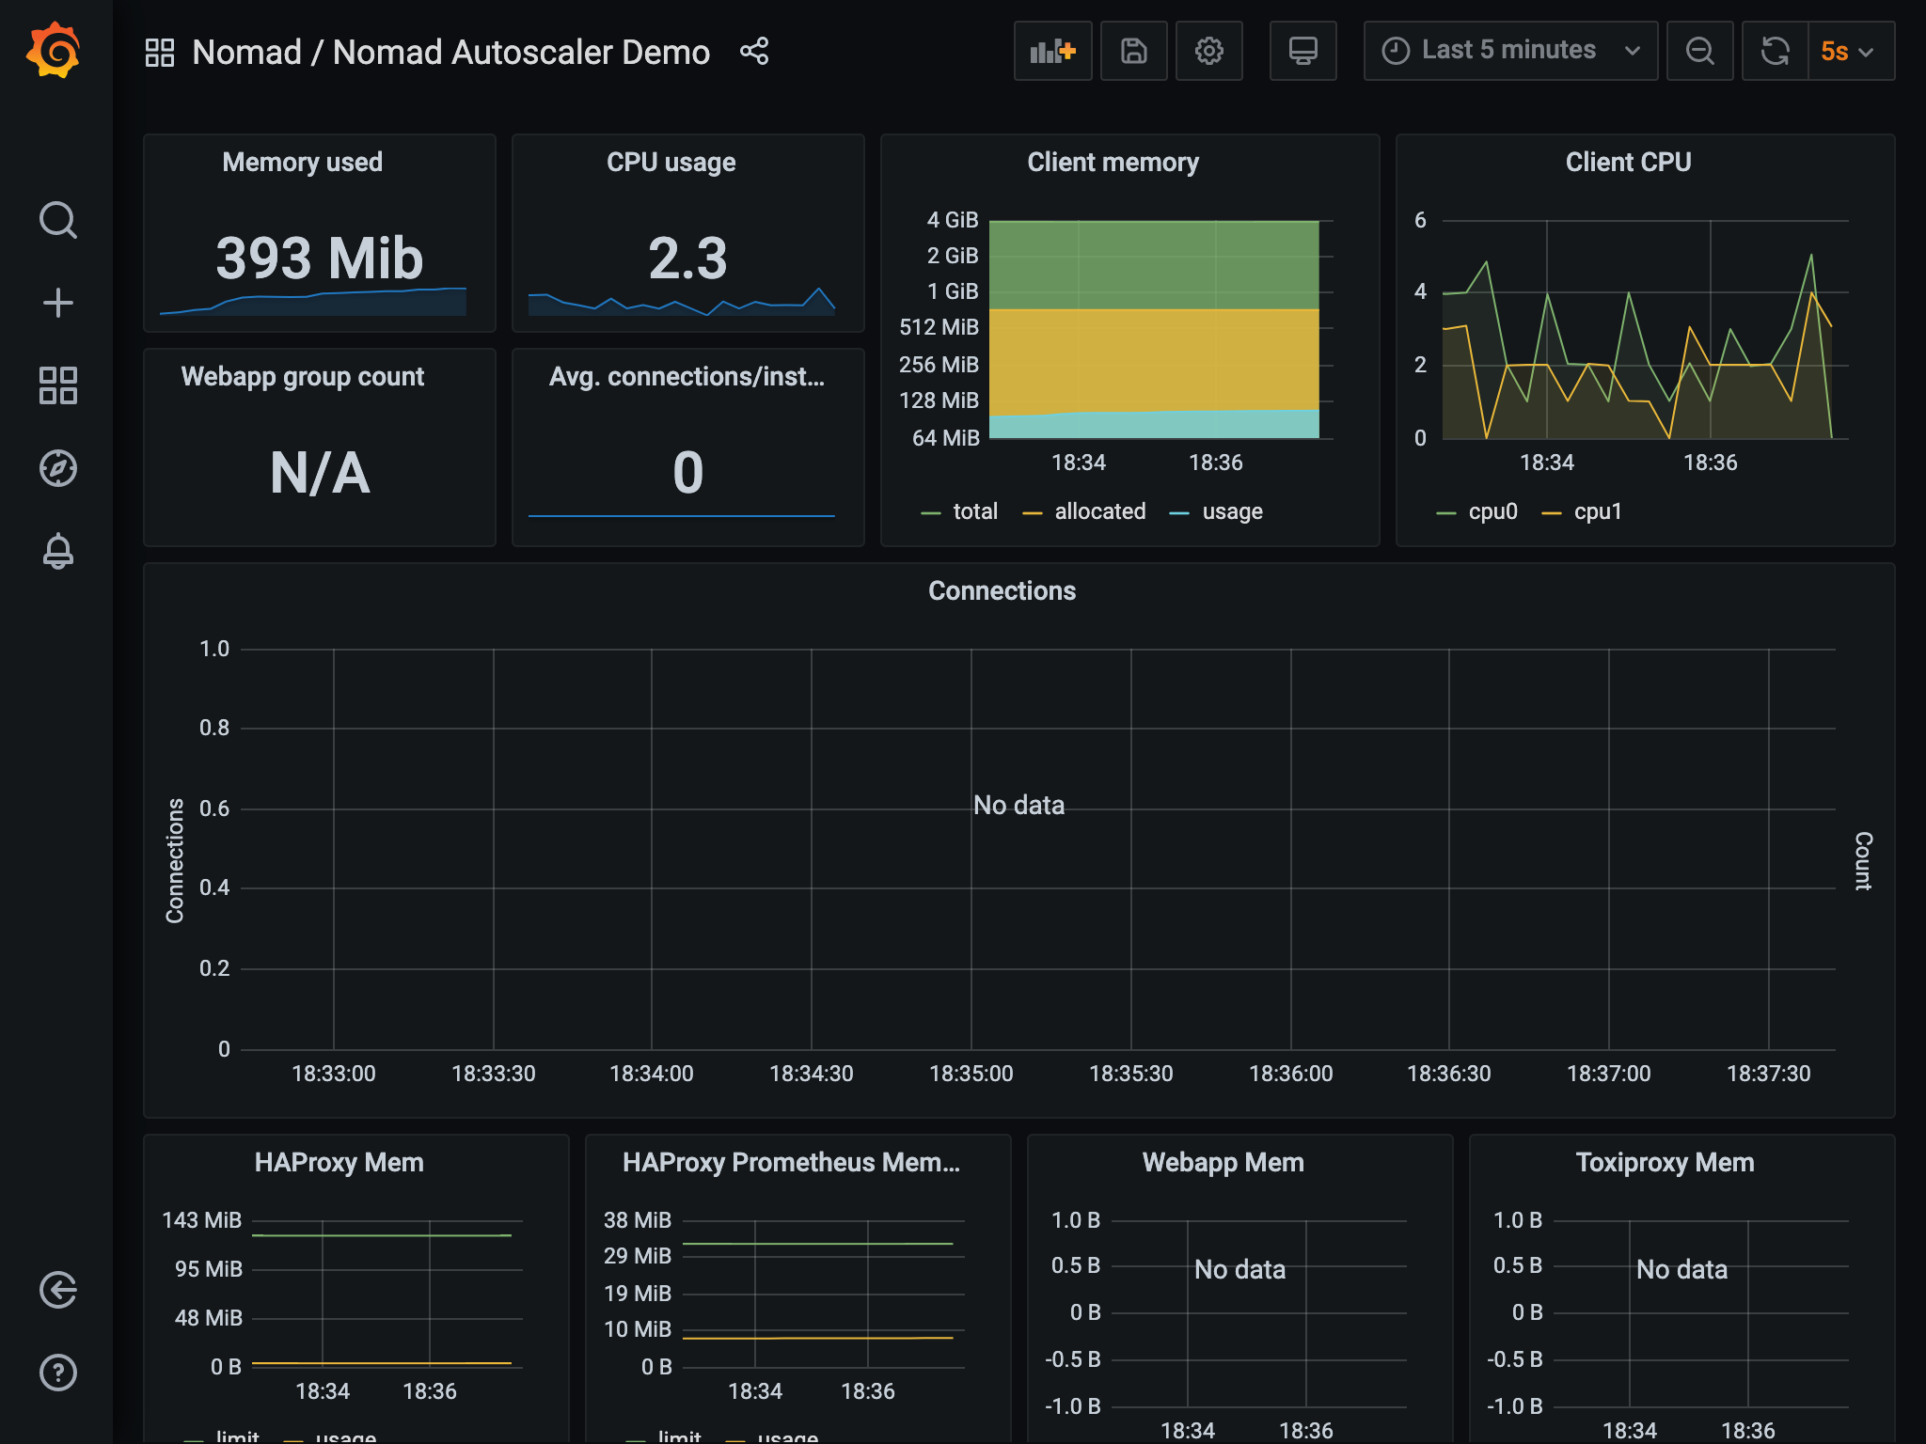Click the Grafana logo home icon
The height and width of the screenshot is (1444, 1926).
pyautogui.click(x=55, y=51)
